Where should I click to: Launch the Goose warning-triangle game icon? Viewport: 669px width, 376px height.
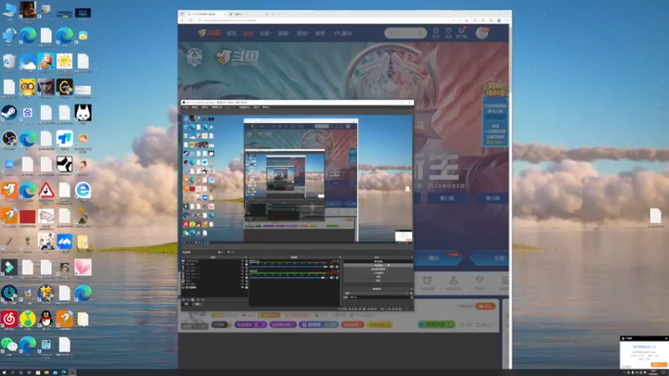(46, 191)
